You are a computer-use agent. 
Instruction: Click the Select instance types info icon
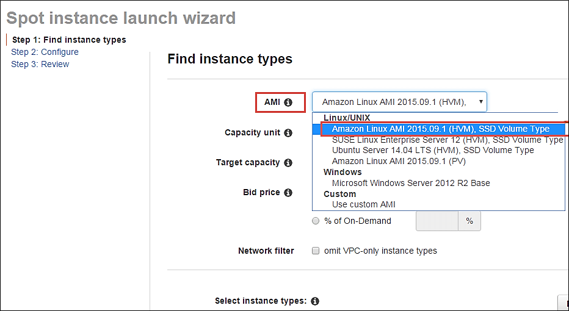click(315, 301)
